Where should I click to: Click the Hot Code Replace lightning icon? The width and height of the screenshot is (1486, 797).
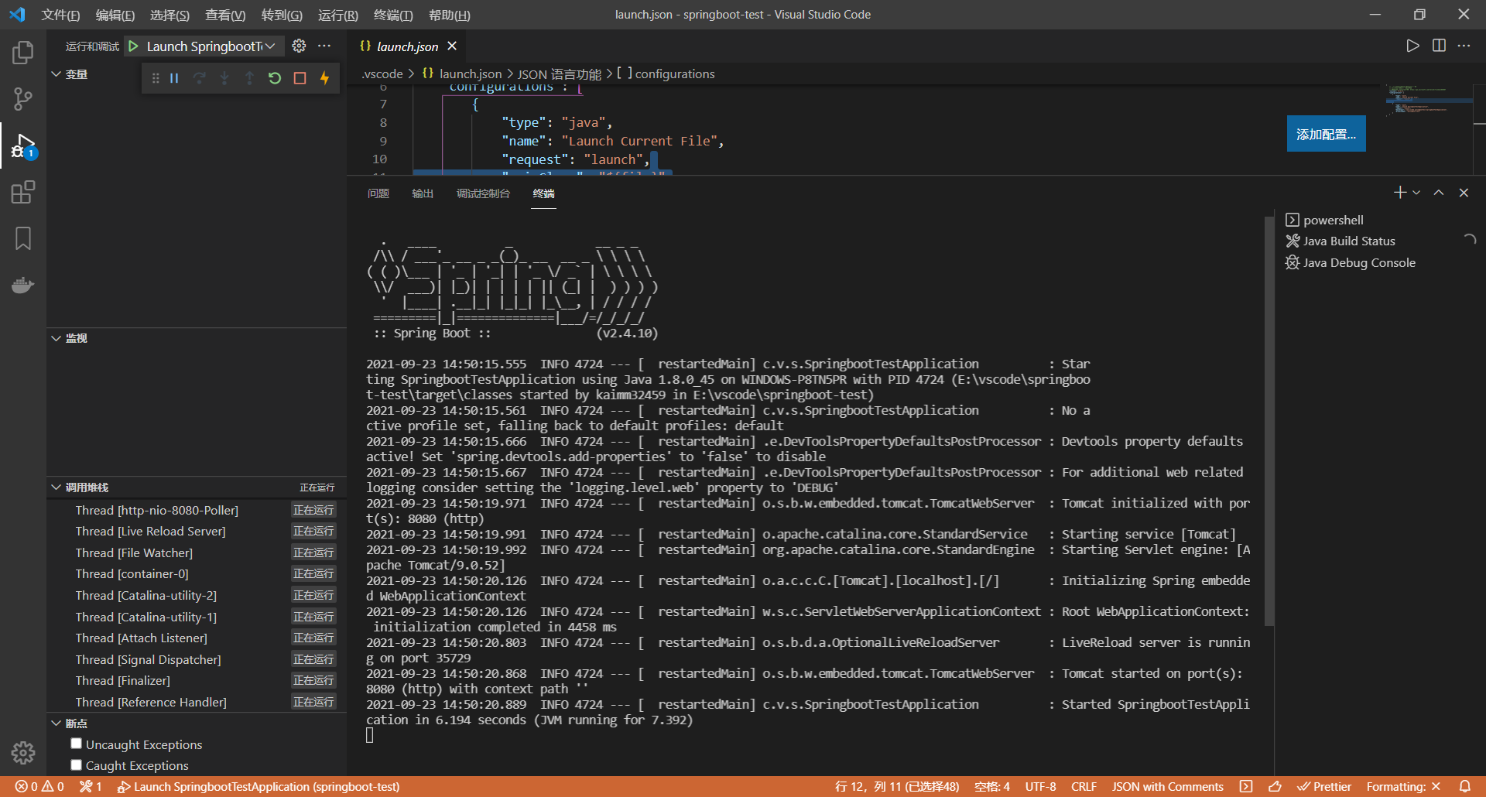pos(325,78)
